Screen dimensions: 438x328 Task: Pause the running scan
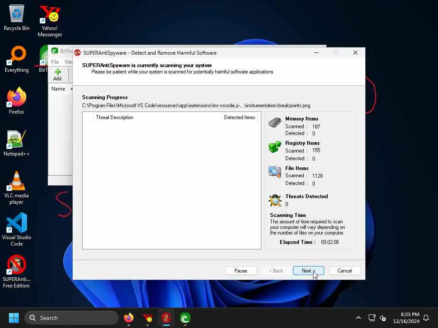241,270
